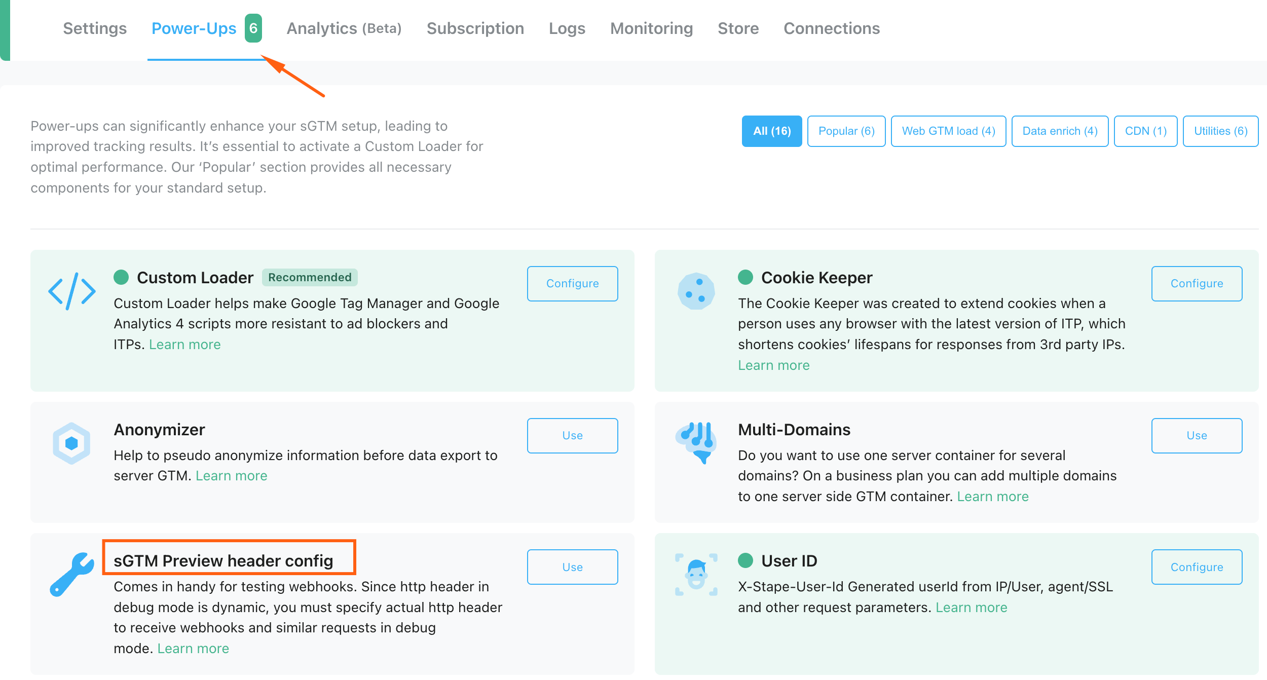The height and width of the screenshot is (680, 1267).
Task: Open Learn more link for Custom Loader
Action: (185, 345)
